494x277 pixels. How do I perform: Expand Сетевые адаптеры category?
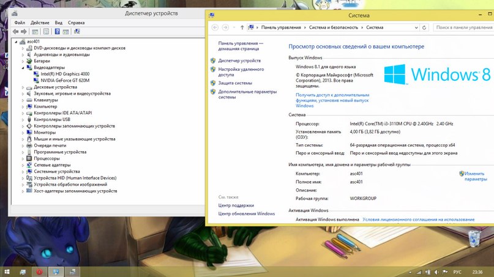tap(23, 165)
